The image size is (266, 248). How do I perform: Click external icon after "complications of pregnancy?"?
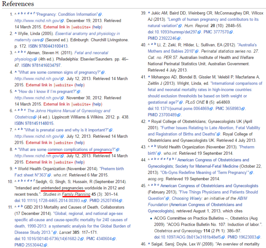click(x=117, y=150)
